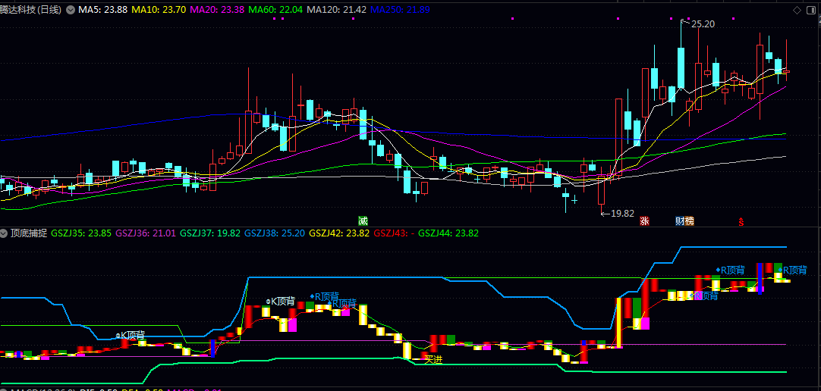Click the GSZJ35: 23.85 indicator value
The height and width of the screenshot is (391, 821).
(81, 233)
